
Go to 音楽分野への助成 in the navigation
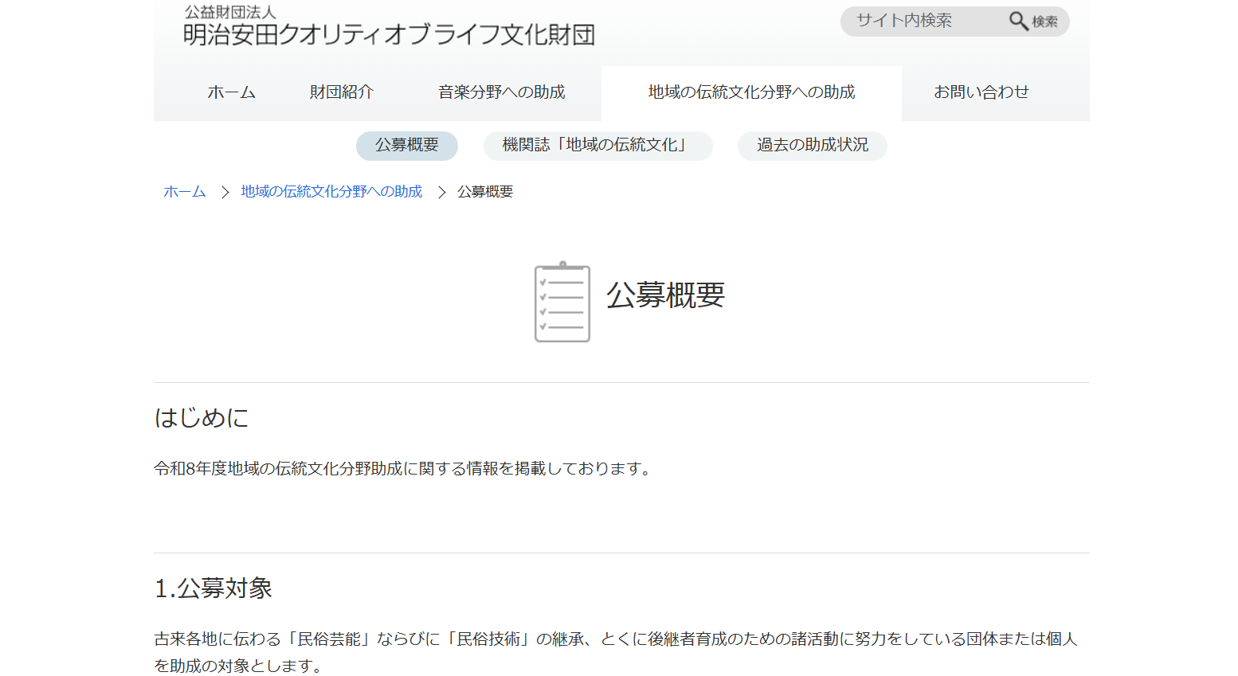[501, 92]
